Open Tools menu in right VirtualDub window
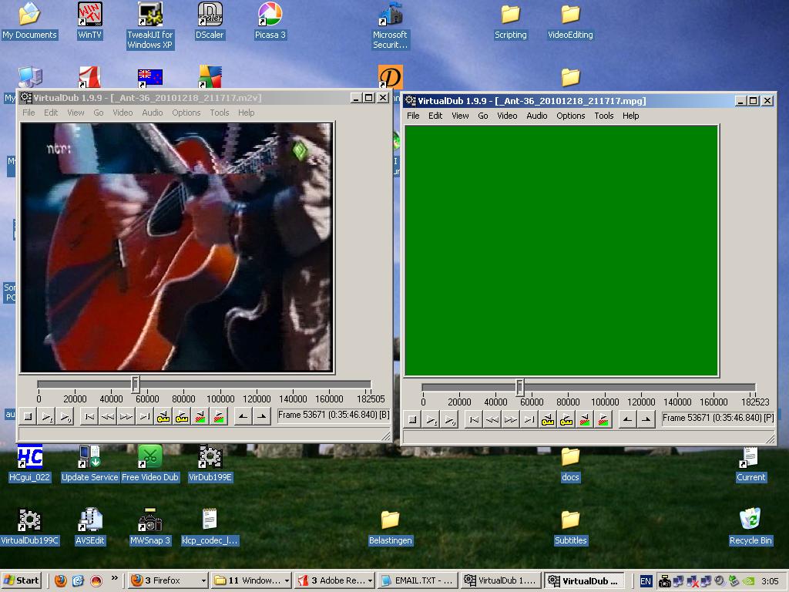The image size is (789, 592). tap(604, 116)
